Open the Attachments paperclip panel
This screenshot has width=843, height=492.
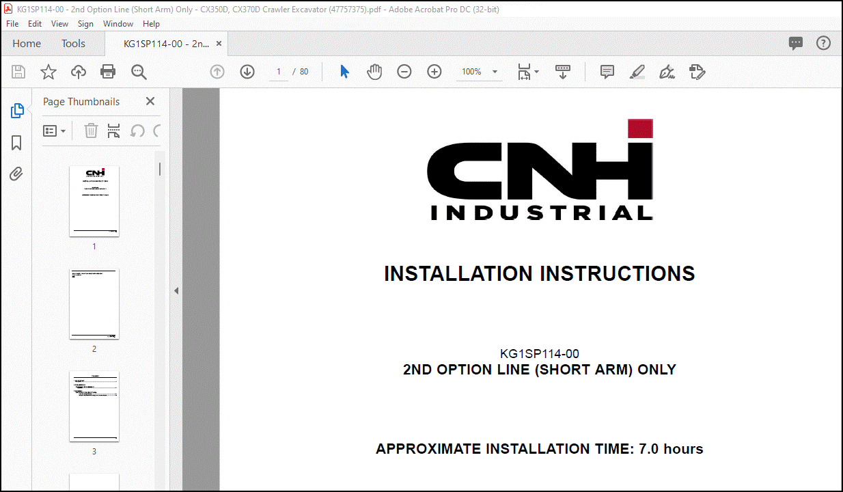16,174
